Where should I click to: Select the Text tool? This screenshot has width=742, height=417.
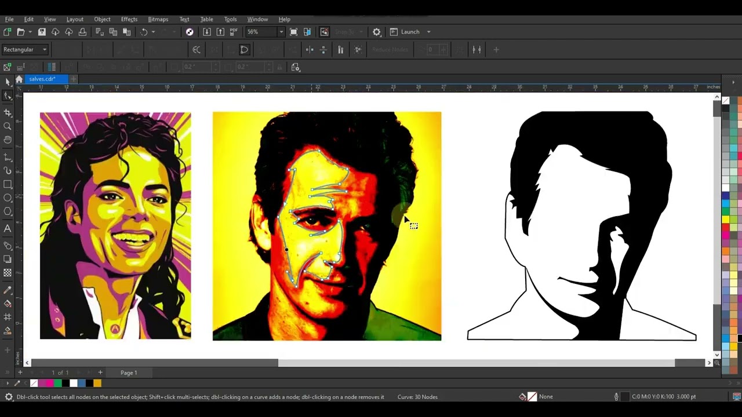point(8,229)
